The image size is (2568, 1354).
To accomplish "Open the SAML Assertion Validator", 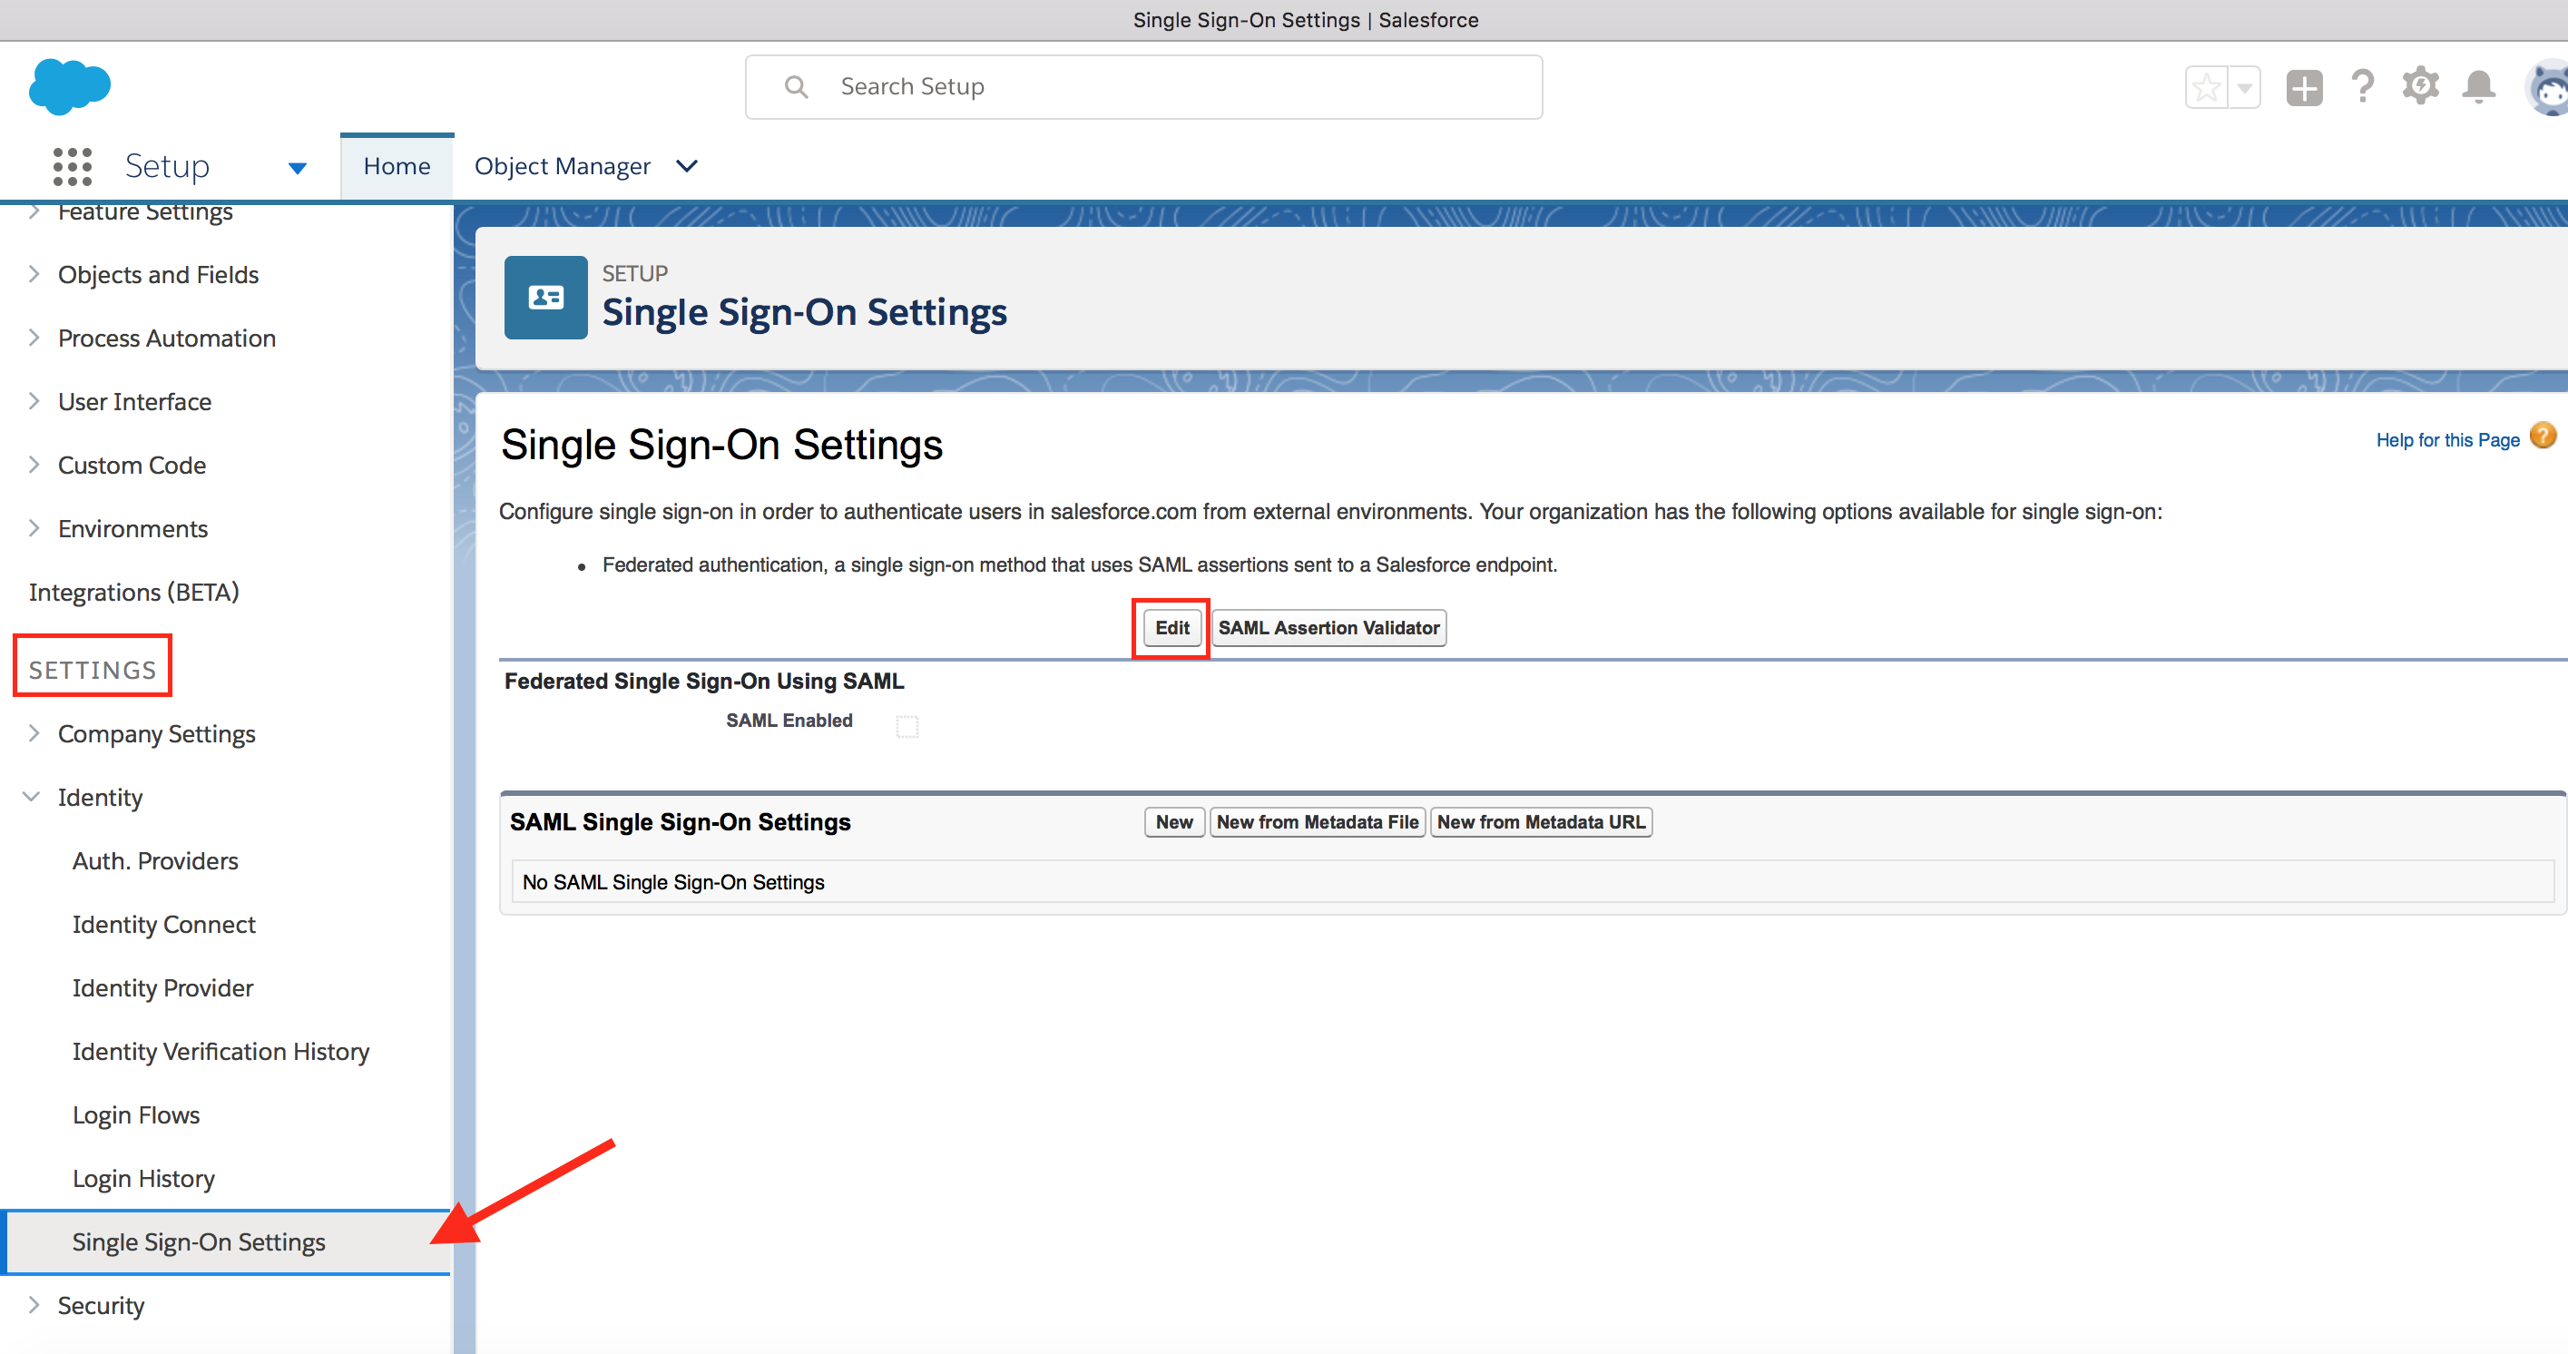I will click(x=1328, y=628).
